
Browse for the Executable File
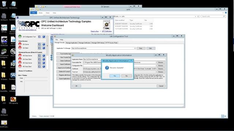(161, 62)
